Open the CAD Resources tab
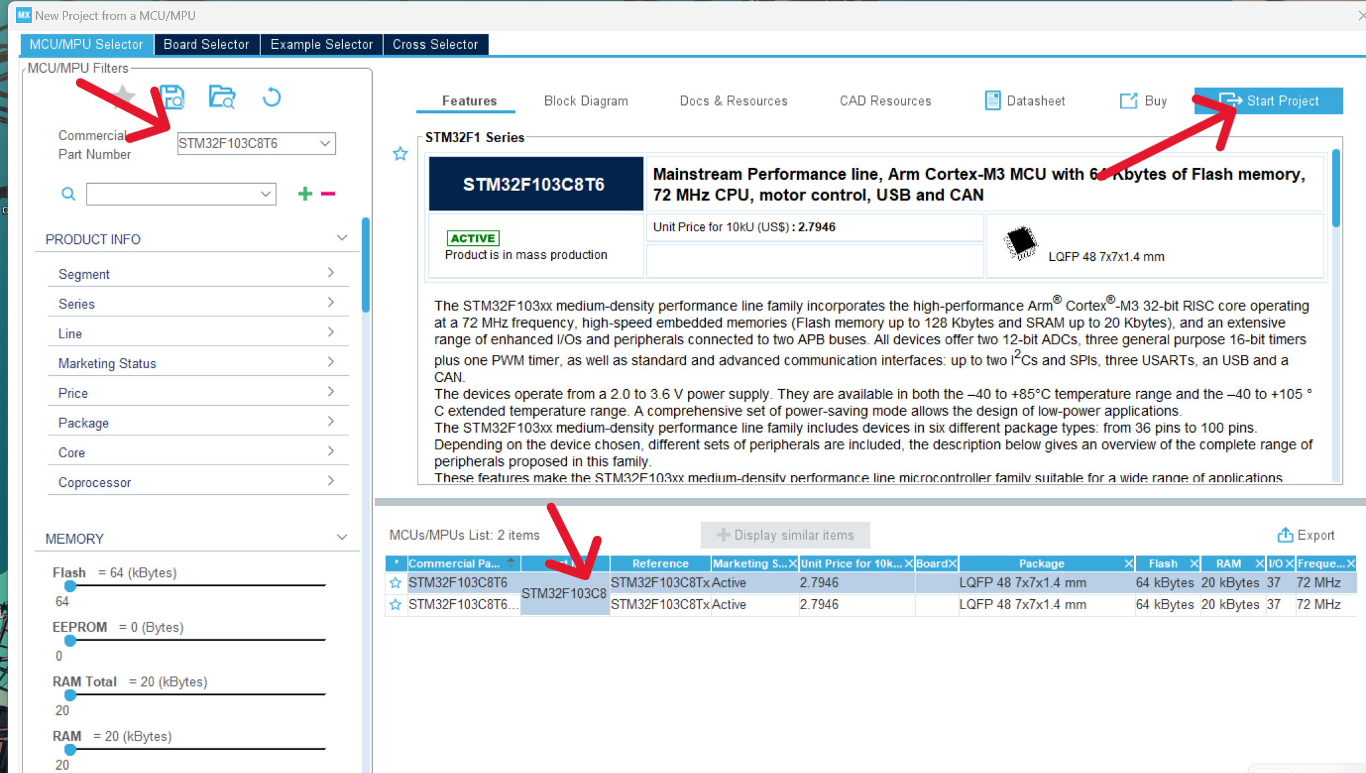Viewport: 1366px width, 773px height. tap(886, 101)
